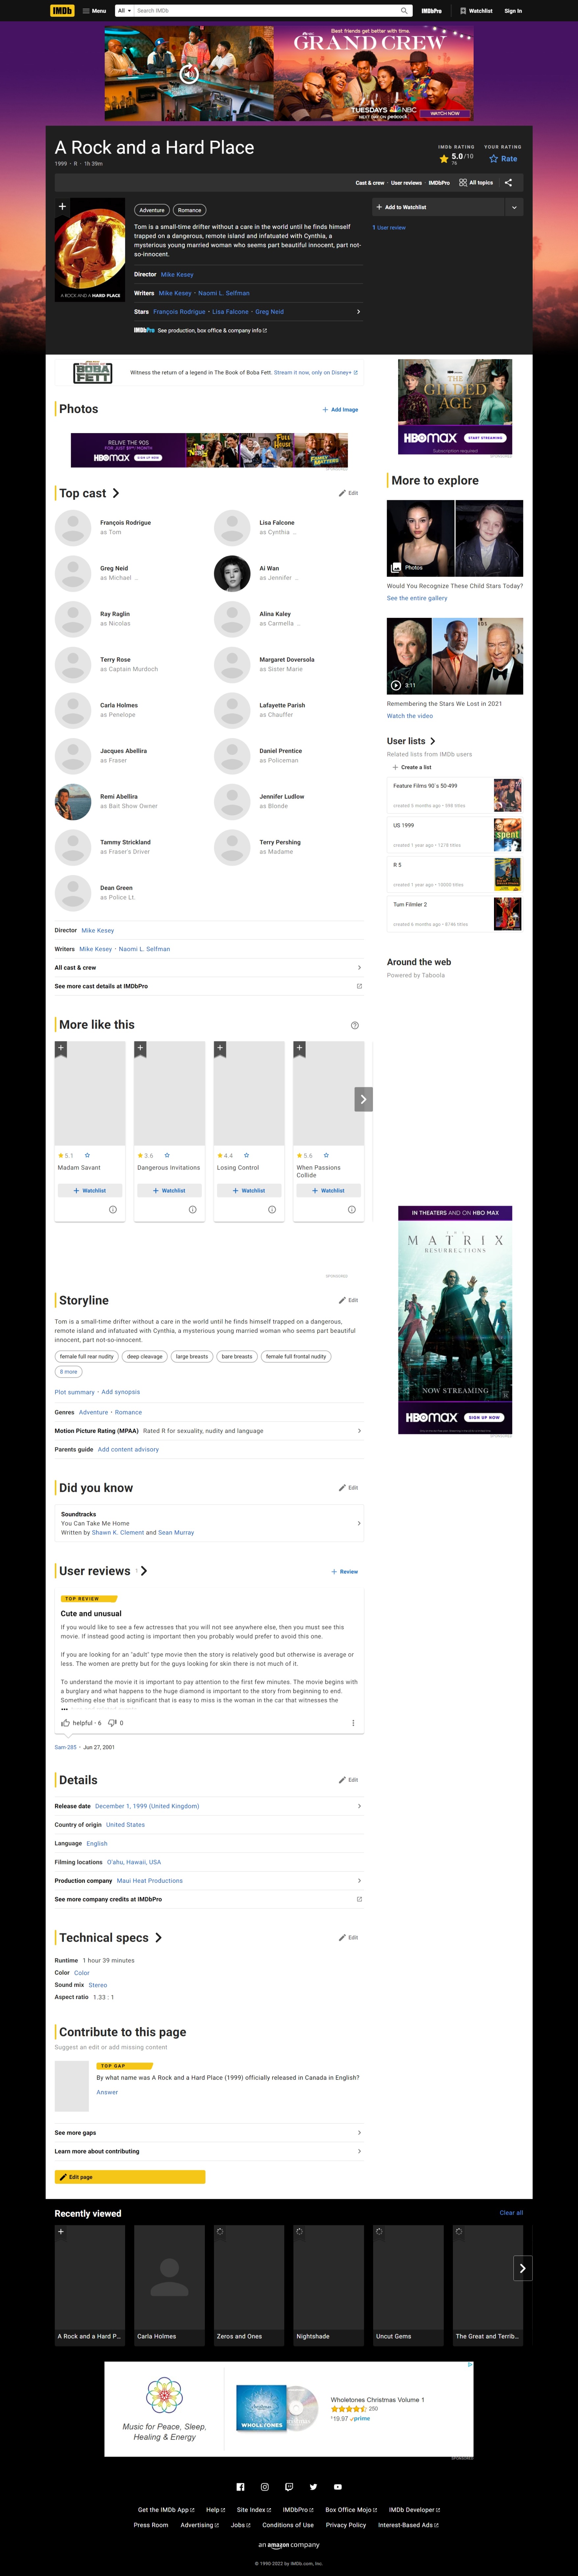
Task: Click Sign In in header
Action: pos(513,11)
